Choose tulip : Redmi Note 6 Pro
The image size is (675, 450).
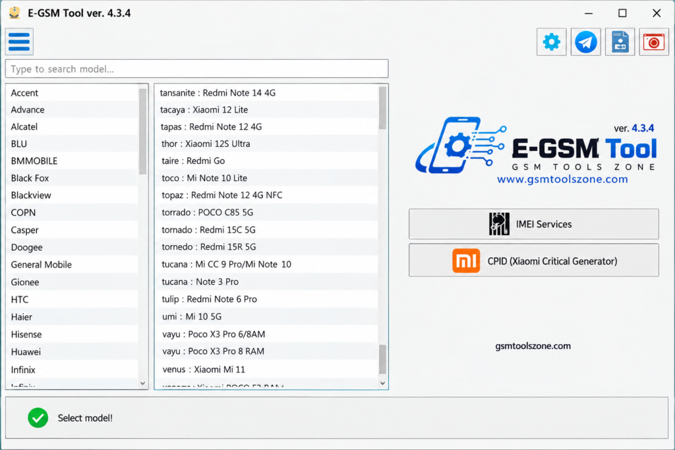coord(266,299)
